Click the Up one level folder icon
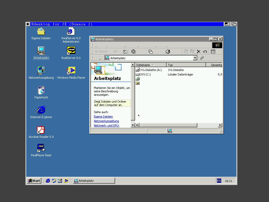 click(x=125, y=52)
